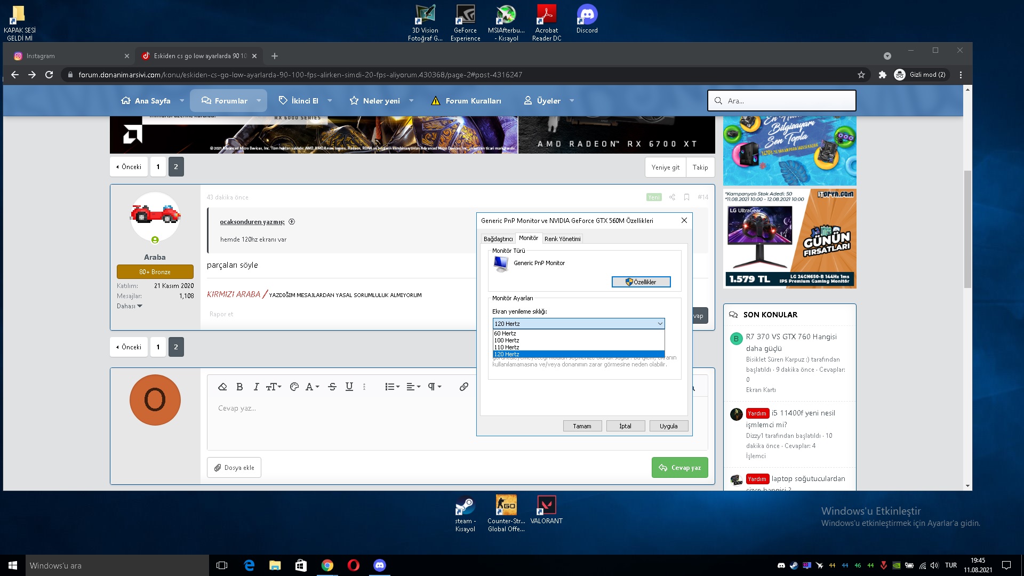Screen dimensions: 1024x576
Task: Click the Steam icon in system tray
Action: click(x=794, y=565)
